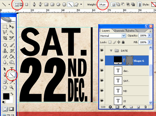Select the Rectangular Marquee tool

coord(5,27)
